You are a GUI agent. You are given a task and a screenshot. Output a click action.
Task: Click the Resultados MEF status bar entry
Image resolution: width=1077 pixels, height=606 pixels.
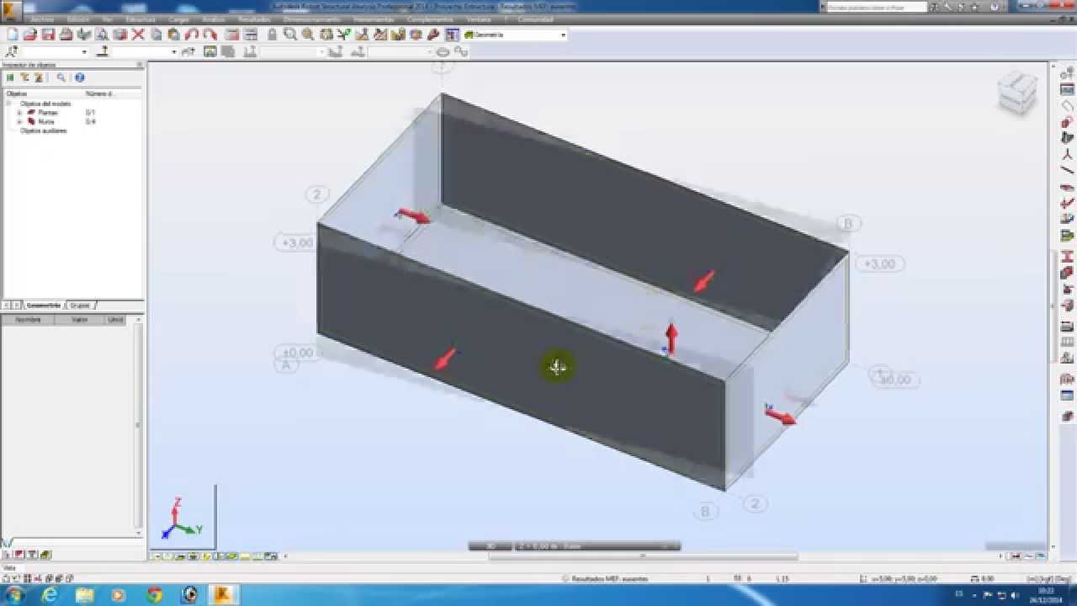(x=608, y=578)
